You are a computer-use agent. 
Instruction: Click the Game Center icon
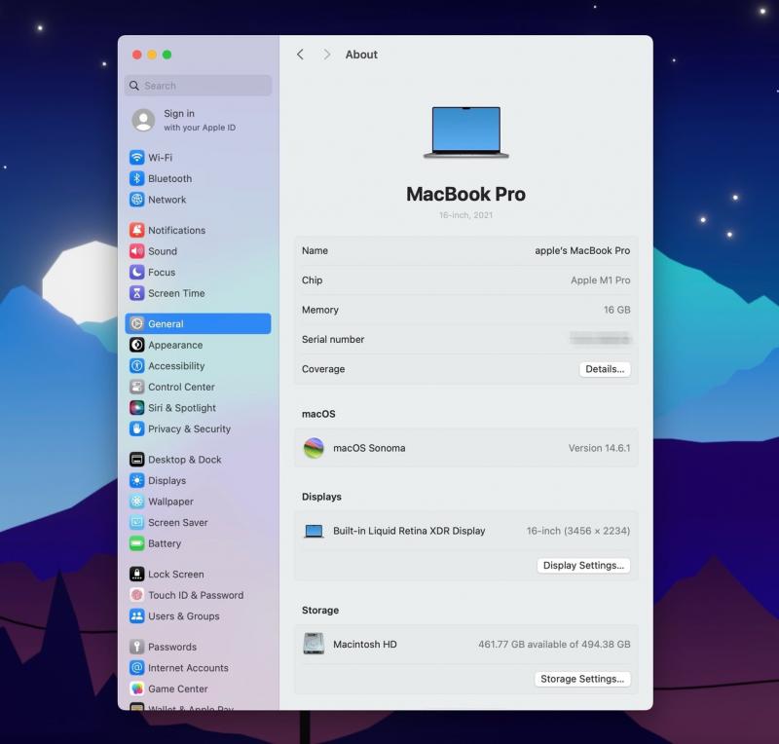(136, 688)
